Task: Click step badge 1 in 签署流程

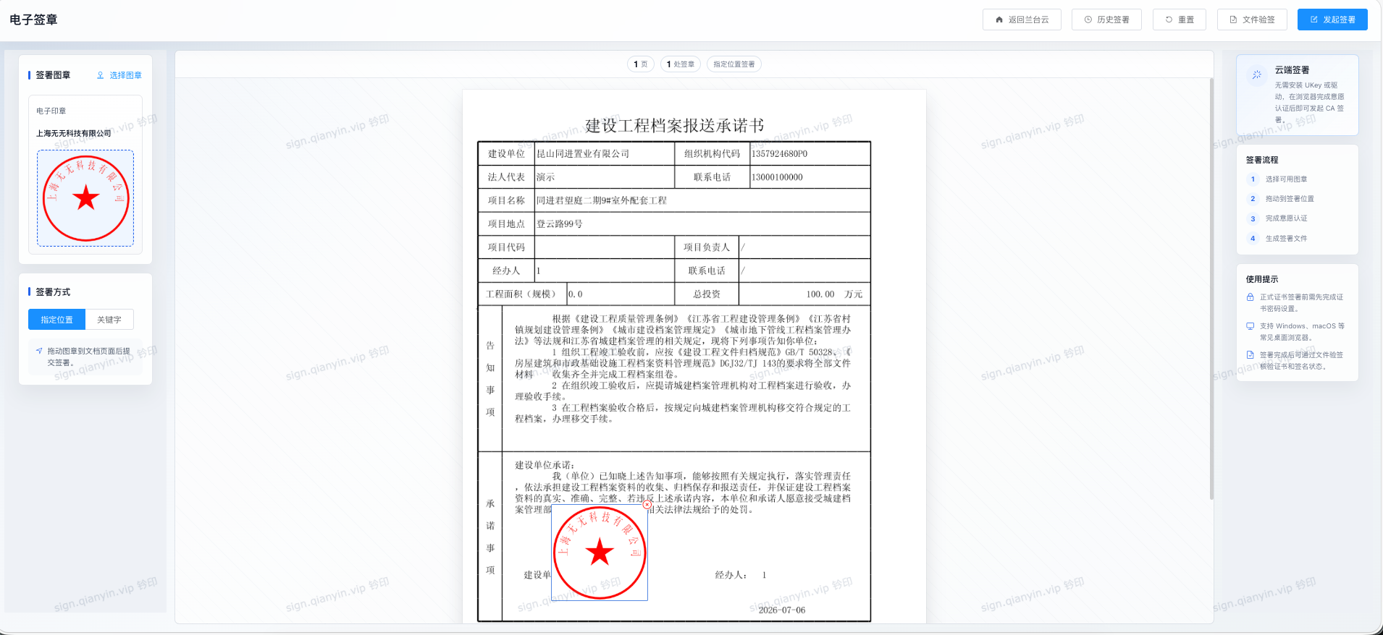Action: [x=1253, y=179]
